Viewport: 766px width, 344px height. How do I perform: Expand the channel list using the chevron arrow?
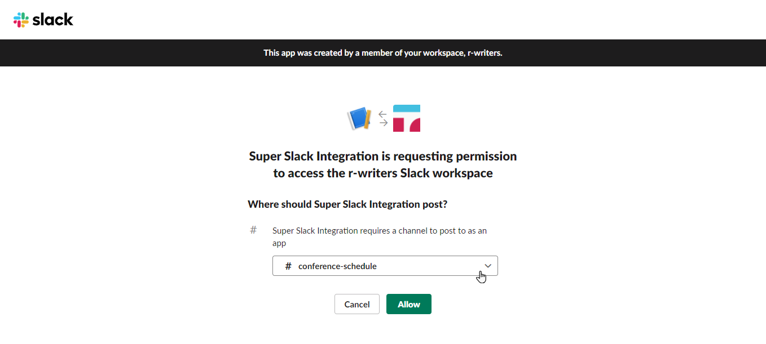[x=488, y=266]
